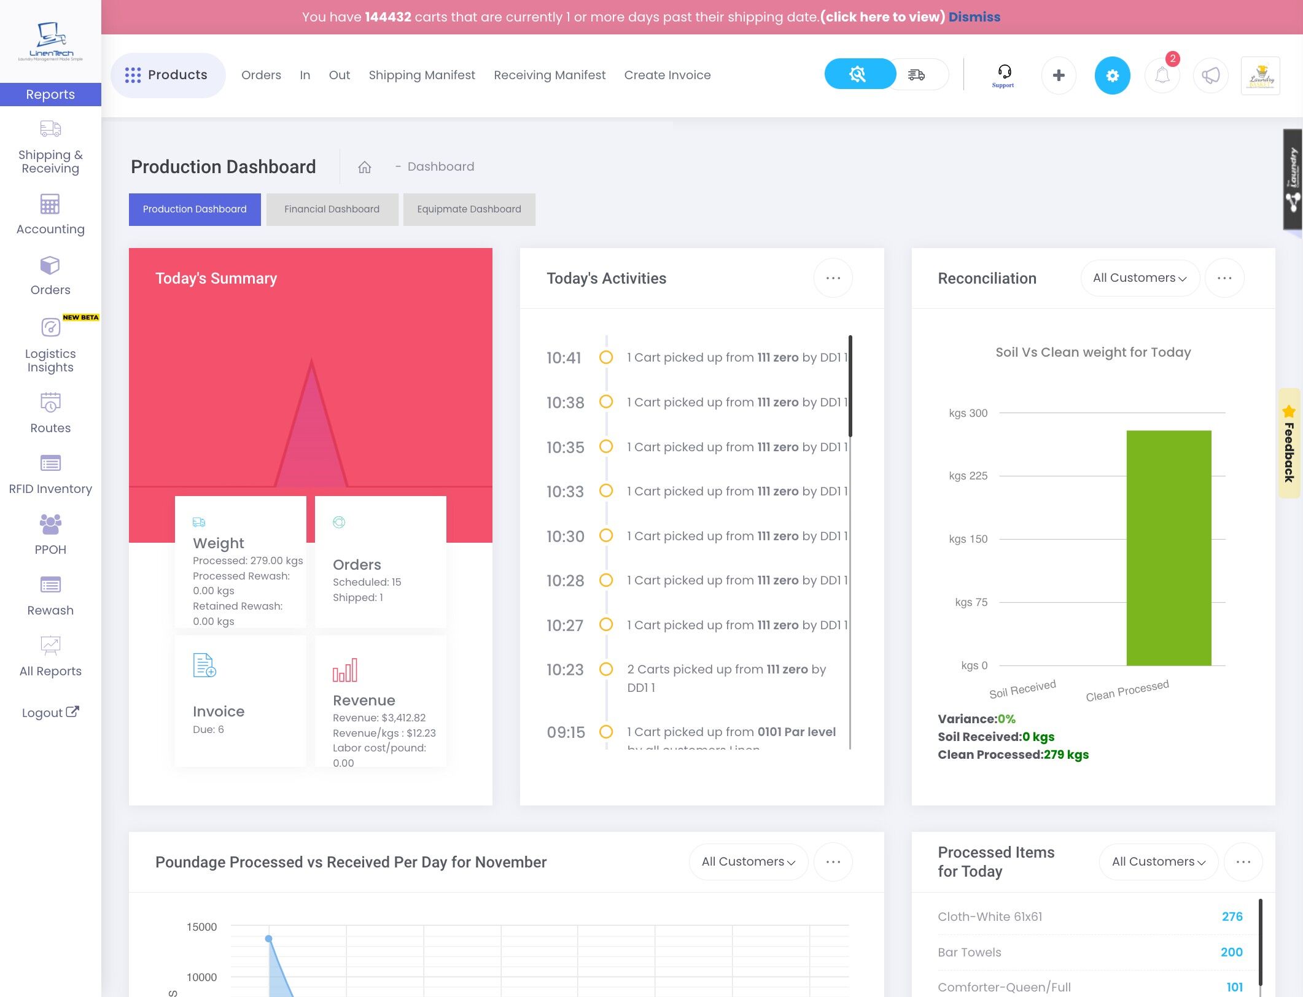The image size is (1303, 997).
Task: Click the plus add button
Action: (1059, 76)
